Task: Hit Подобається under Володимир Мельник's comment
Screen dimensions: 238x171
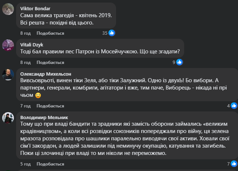Action: 51,164
